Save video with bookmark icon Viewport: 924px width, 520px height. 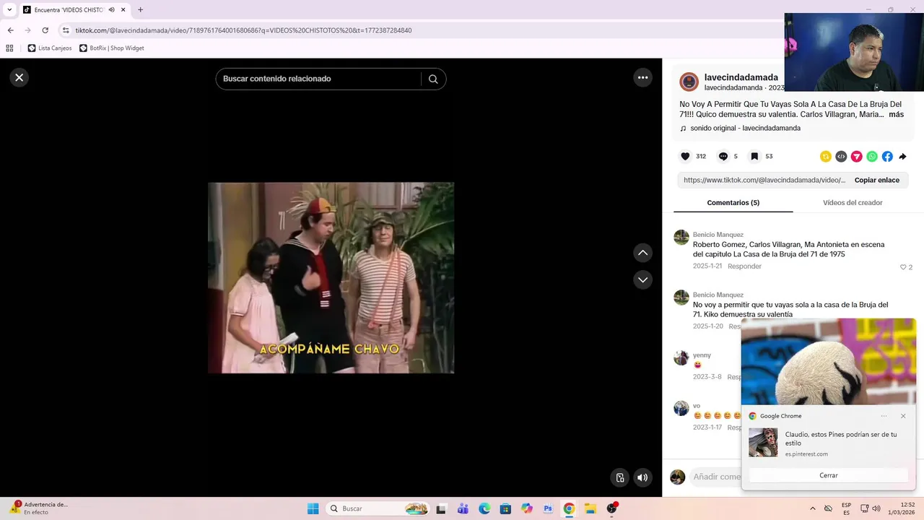click(x=754, y=156)
